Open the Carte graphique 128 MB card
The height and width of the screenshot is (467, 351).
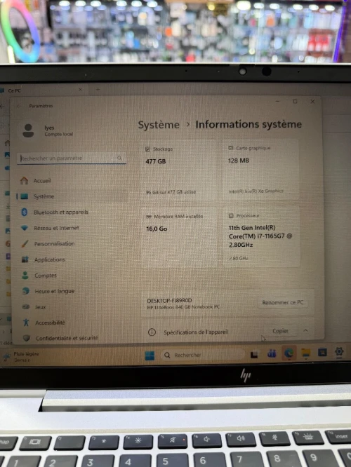(262, 169)
